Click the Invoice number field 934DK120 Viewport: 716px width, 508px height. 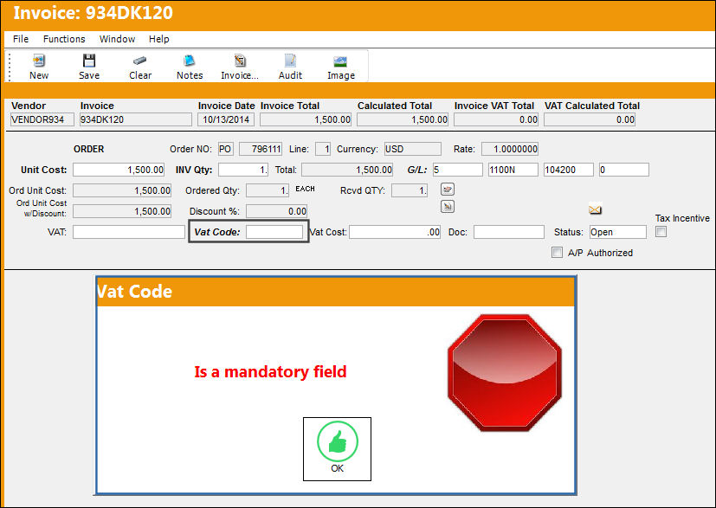coord(136,119)
